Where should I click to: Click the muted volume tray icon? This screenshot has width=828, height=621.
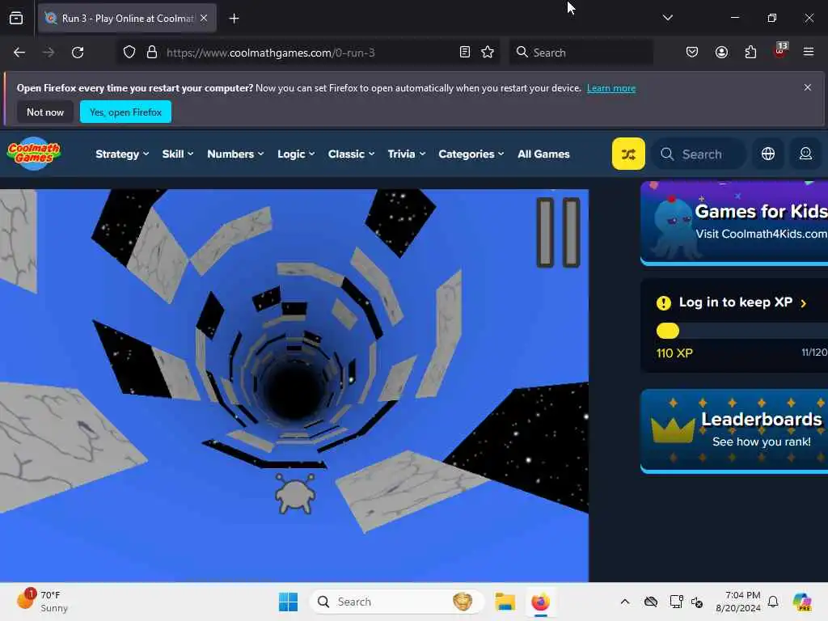[696, 602]
